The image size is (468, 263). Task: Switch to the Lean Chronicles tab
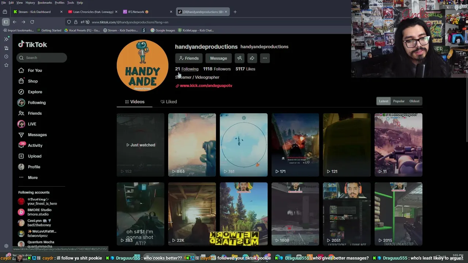(x=93, y=12)
